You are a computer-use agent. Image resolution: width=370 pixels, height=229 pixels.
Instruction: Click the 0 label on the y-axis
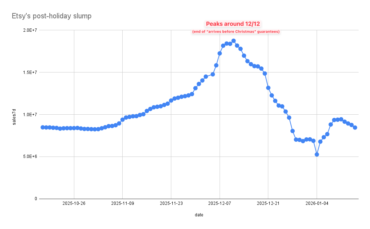tap(35, 199)
